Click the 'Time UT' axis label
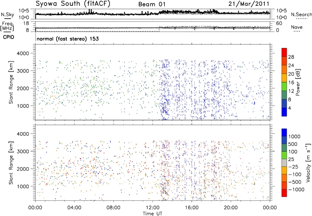312x216 pixels. [x=152, y=213]
